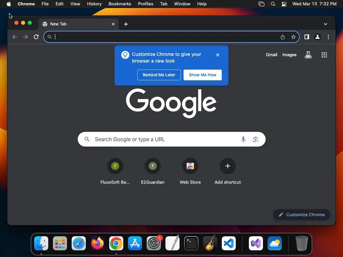Launch purple Visual Studio from the Dock
The height and width of the screenshot is (257, 343).
[x=256, y=243]
